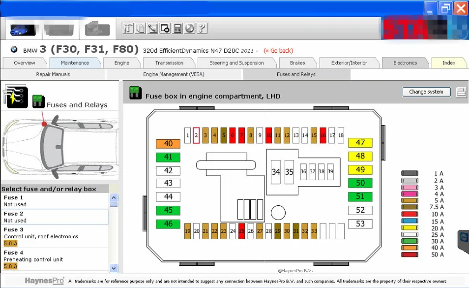Open the hammer tools icon in toolbar
Image resolution: width=469 pixels, height=288 pixels.
[128, 29]
